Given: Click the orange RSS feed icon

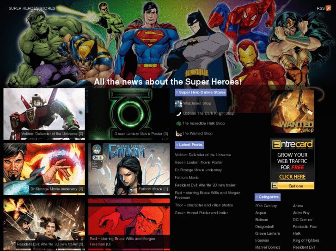Looking at the screenshot, I should click(x=328, y=8).
